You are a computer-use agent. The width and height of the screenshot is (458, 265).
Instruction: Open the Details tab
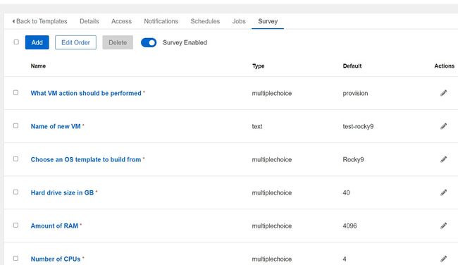89,21
